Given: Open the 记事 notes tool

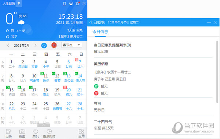Looking at the screenshot, I should click(x=8, y=134).
